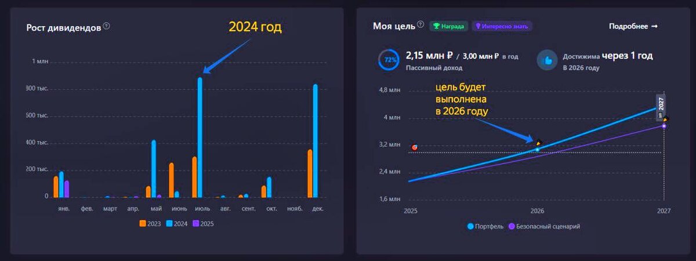This screenshot has width=696, height=261.
Task: Click the 72% progress ring
Action: (x=388, y=60)
